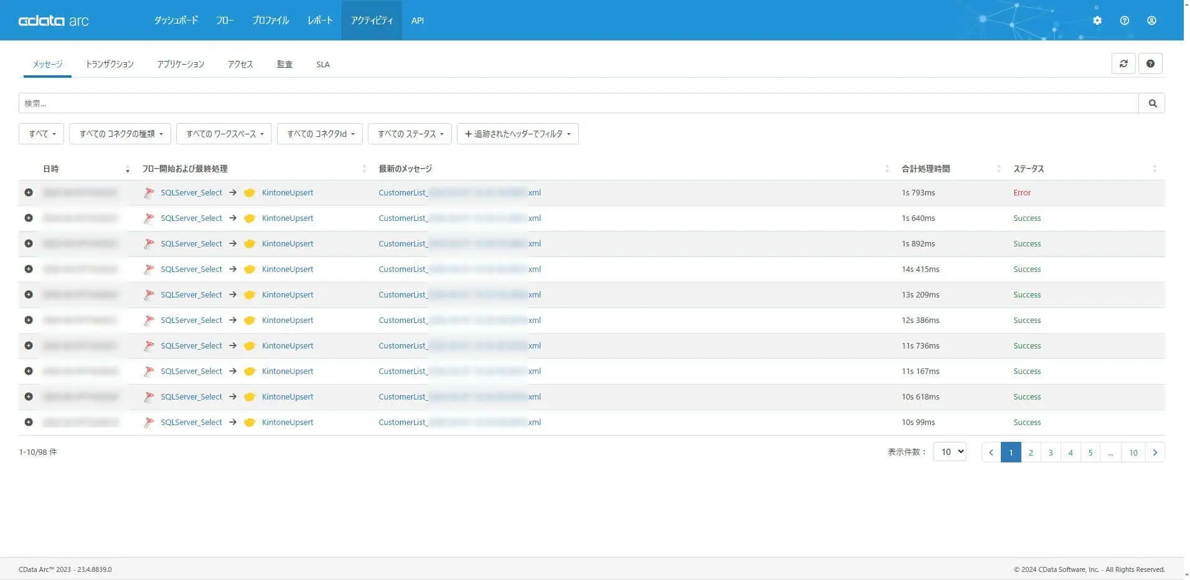Sort by the 日時 column header
Viewport: 1190px width, 580px height.
[51, 169]
